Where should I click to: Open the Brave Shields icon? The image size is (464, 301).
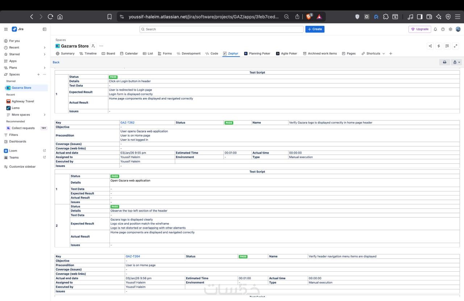click(309, 17)
